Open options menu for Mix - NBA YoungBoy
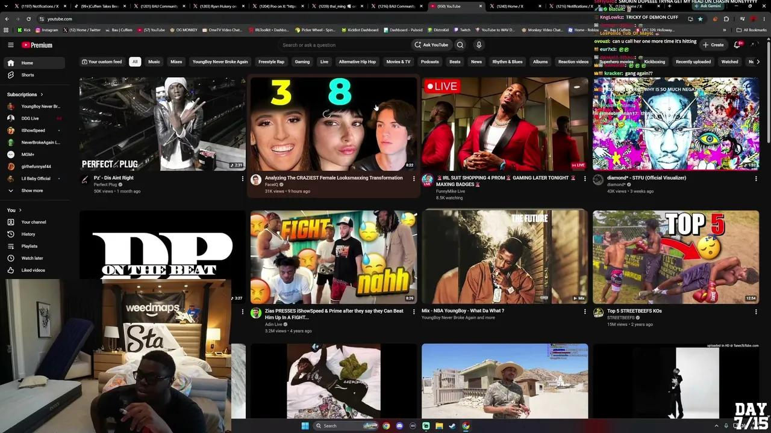 point(585,312)
